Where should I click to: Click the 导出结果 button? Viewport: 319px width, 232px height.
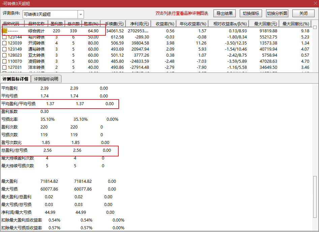click(224, 13)
